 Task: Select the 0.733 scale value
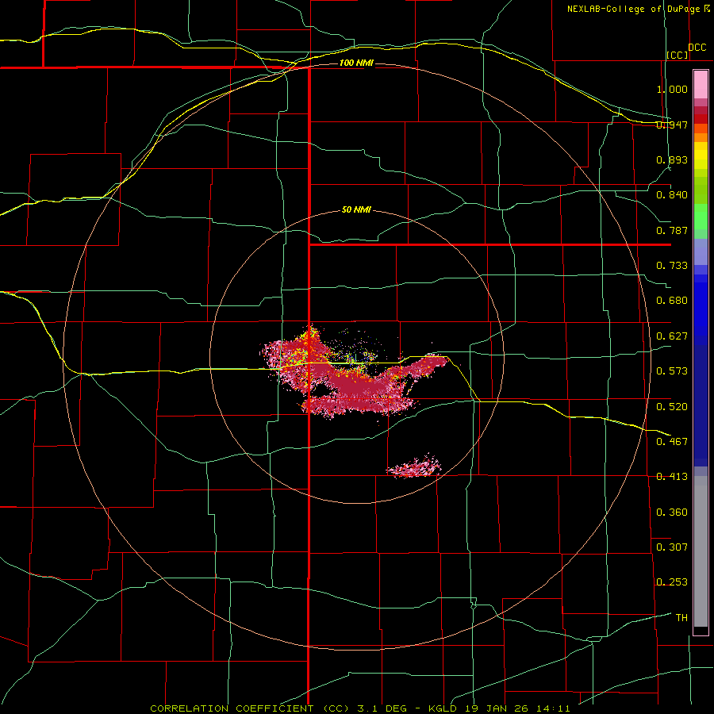(x=672, y=266)
